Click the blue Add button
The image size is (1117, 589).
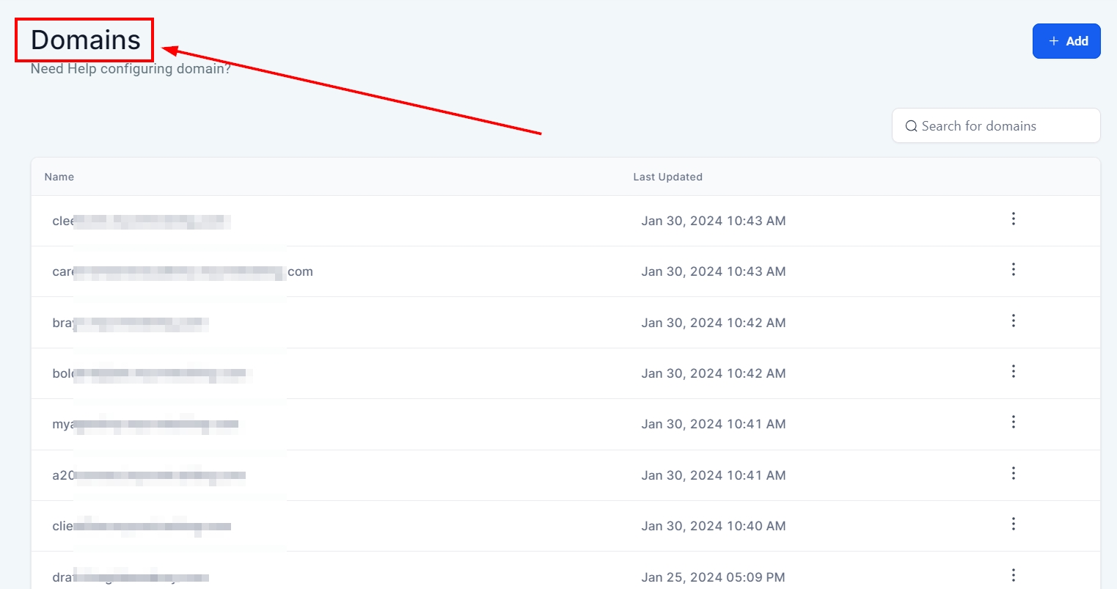pyautogui.click(x=1066, y=41)
